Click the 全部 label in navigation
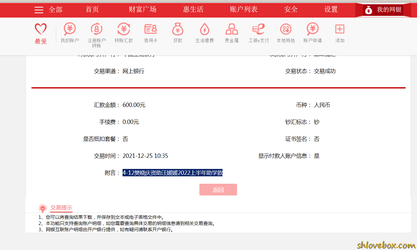 click(x=56, y=10)
